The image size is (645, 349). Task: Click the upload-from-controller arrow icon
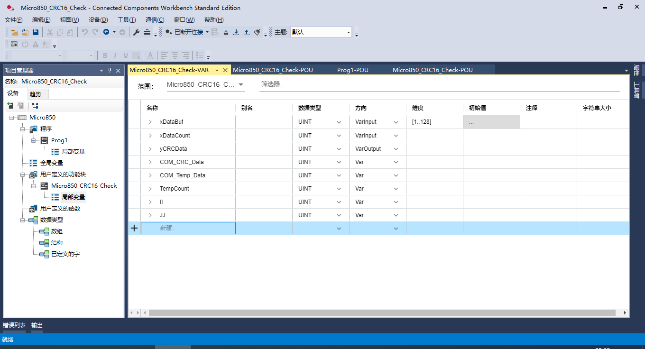(247, 32)
